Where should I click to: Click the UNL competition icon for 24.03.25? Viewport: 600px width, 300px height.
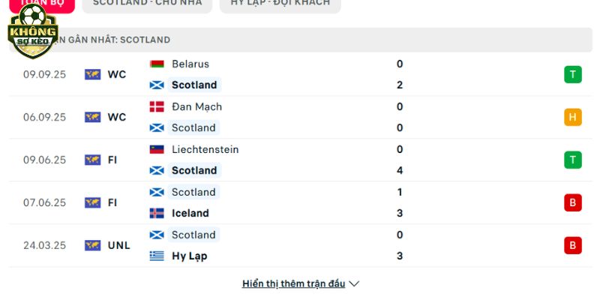point(93,245)
